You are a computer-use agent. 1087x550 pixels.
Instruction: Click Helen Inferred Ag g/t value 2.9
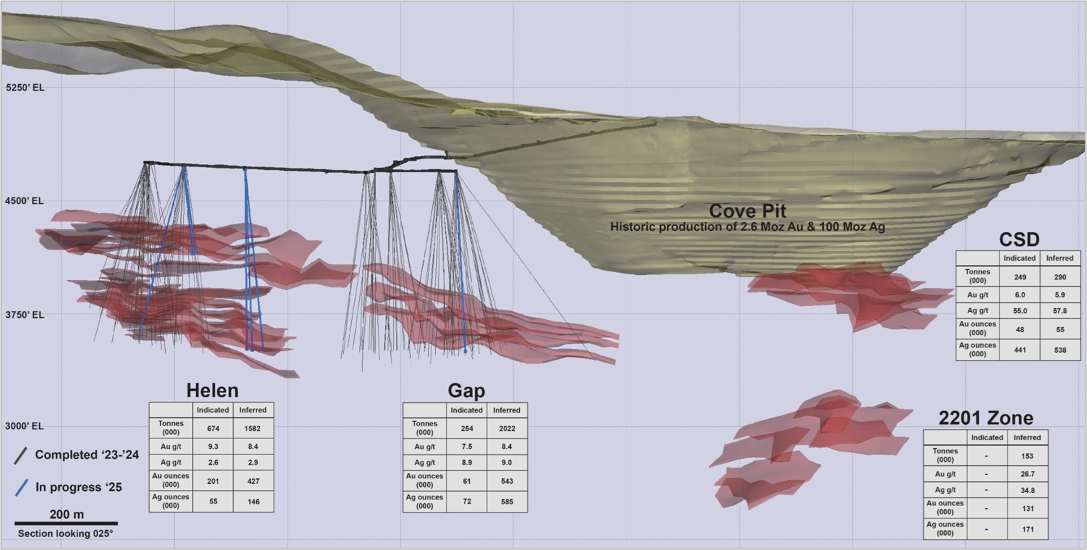point(253,462)
